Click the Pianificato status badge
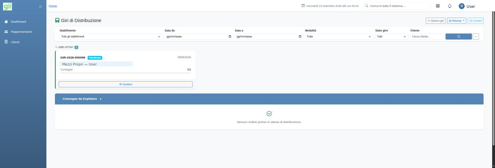This screenshot has width=495, height=168. tap(95, 58)
